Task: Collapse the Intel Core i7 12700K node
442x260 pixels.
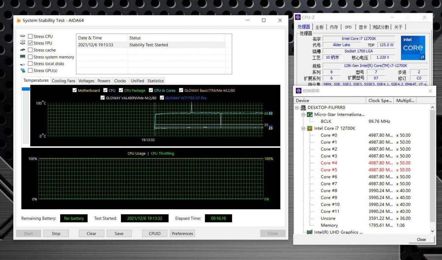Action: coord(303,128)
